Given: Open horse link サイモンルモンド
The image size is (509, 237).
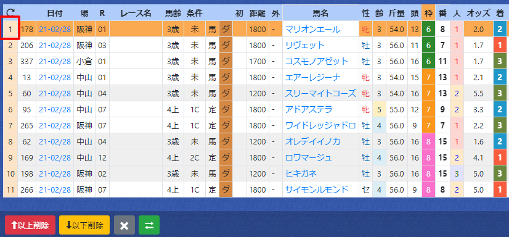Looking at the screenshot, I should click(x=317, y=189).
